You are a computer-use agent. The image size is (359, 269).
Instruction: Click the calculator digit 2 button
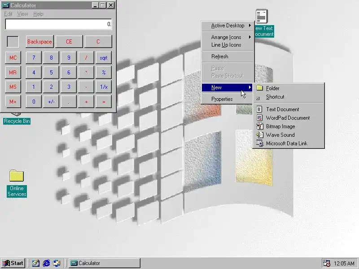pyautogui.click(x=51, y=87)
